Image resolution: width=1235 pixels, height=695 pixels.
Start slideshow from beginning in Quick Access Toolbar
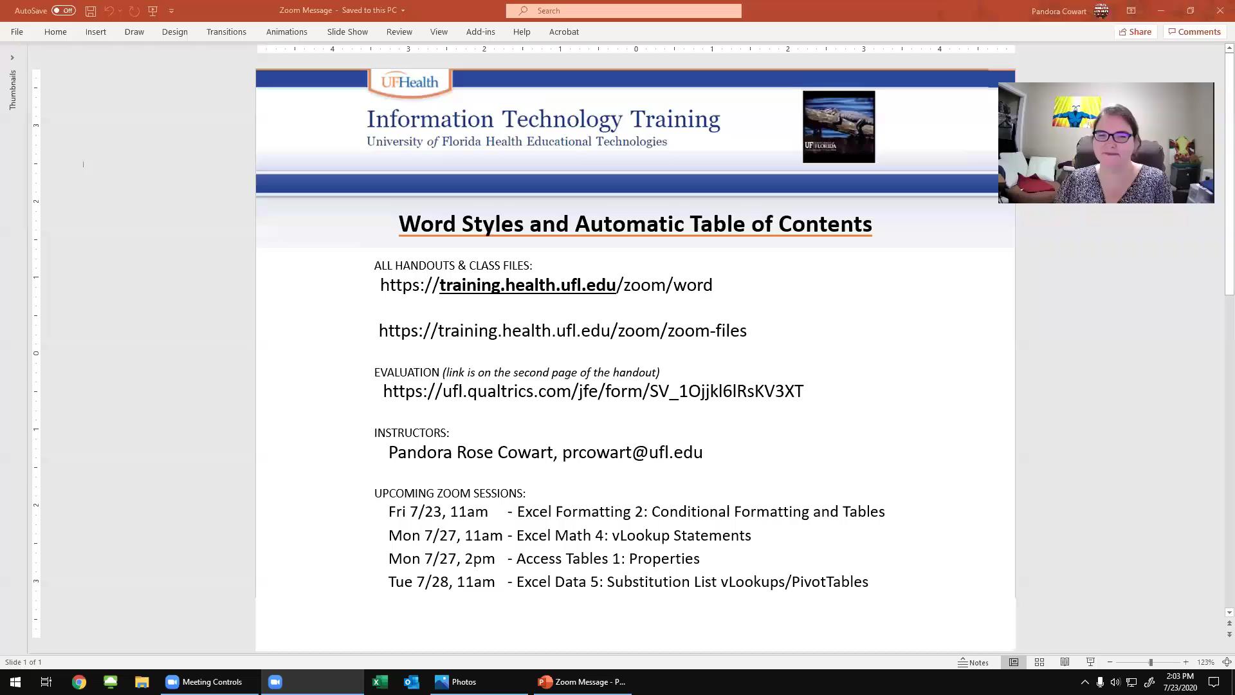pyautogui.click(x=152, y=11)
